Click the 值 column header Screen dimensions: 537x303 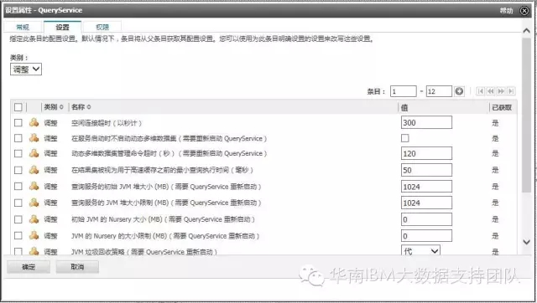click(404, 108)
